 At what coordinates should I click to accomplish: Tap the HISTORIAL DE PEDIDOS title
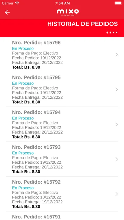[83, 24]
